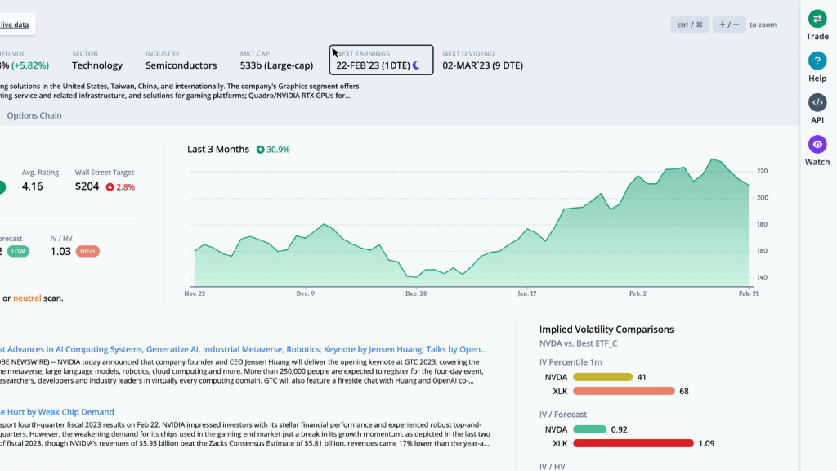Click the live data button
The width and height of the screenshot is (837, 471).
(15, 25)
